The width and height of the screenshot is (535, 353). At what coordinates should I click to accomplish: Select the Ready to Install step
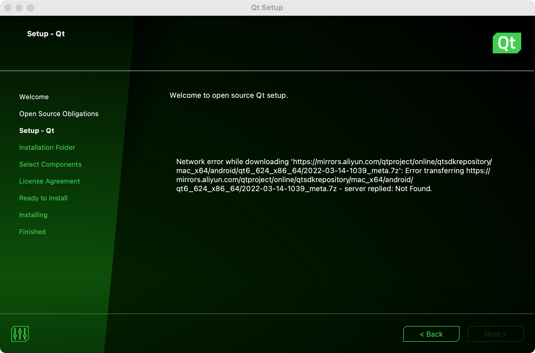(43, 198)
